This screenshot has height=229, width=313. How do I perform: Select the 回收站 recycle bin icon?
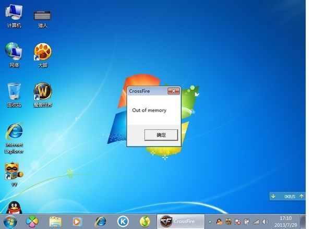click(x=14, y=95)
